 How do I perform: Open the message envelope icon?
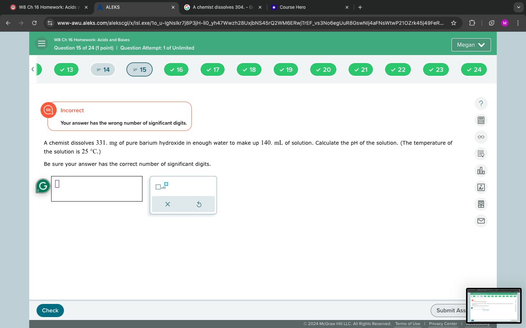(x=481, y=221)
